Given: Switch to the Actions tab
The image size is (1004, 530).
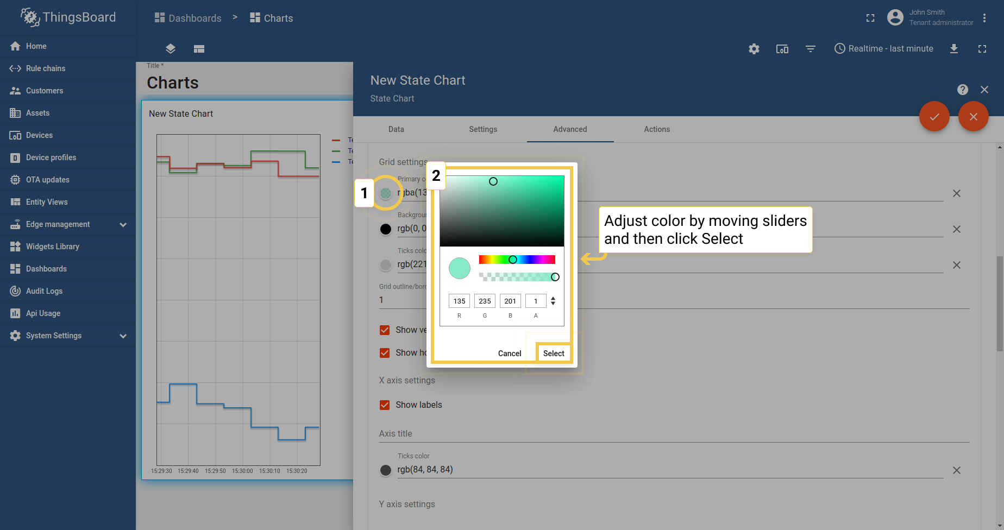Looking at the screenshot, I should coord(656,129).
